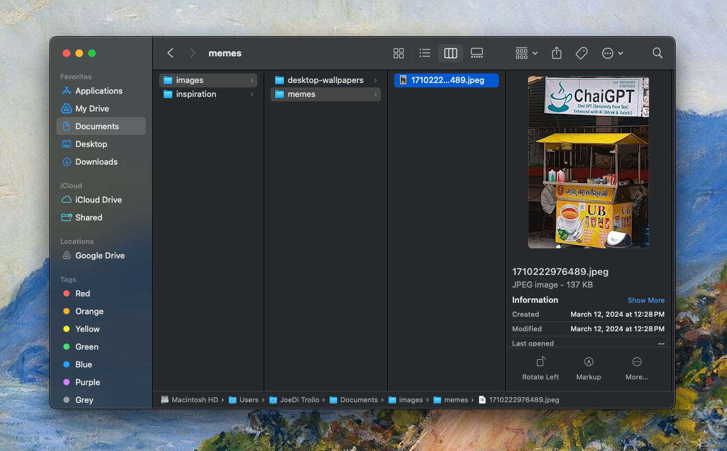Viewport: 727px width, 451px height.
Task: Click the ChaiGPT image preview thumbnail
Action: coord(588,162)
